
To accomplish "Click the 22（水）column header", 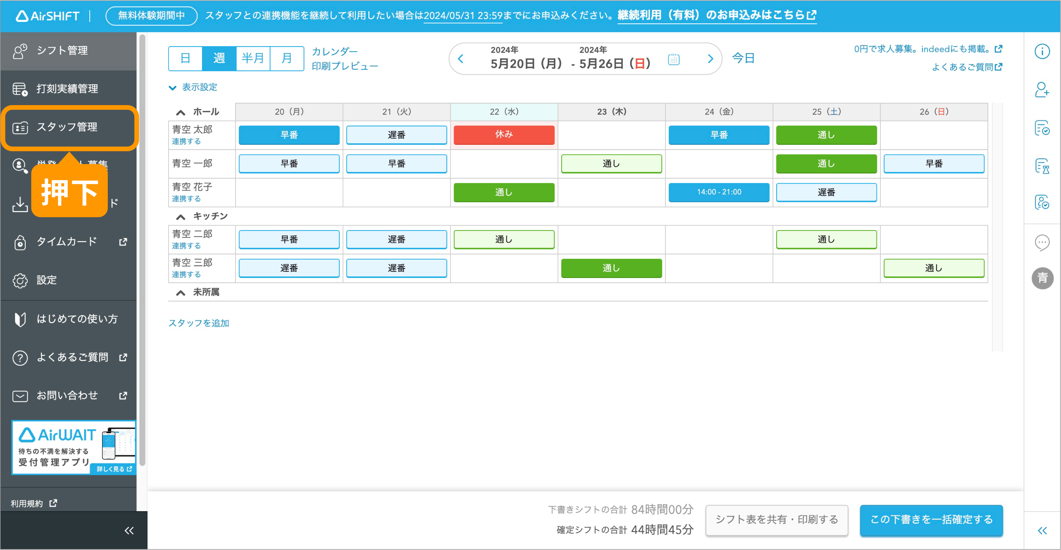I will pyautogui.click(x=504, y=112).
